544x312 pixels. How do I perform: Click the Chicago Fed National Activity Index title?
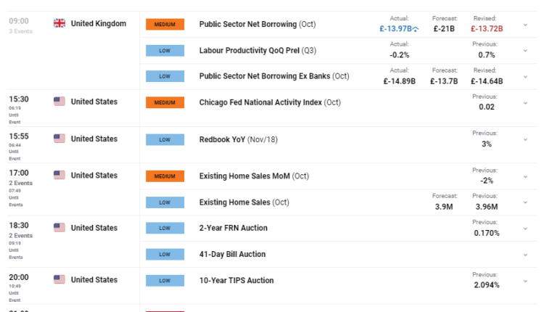click(270, 102)
